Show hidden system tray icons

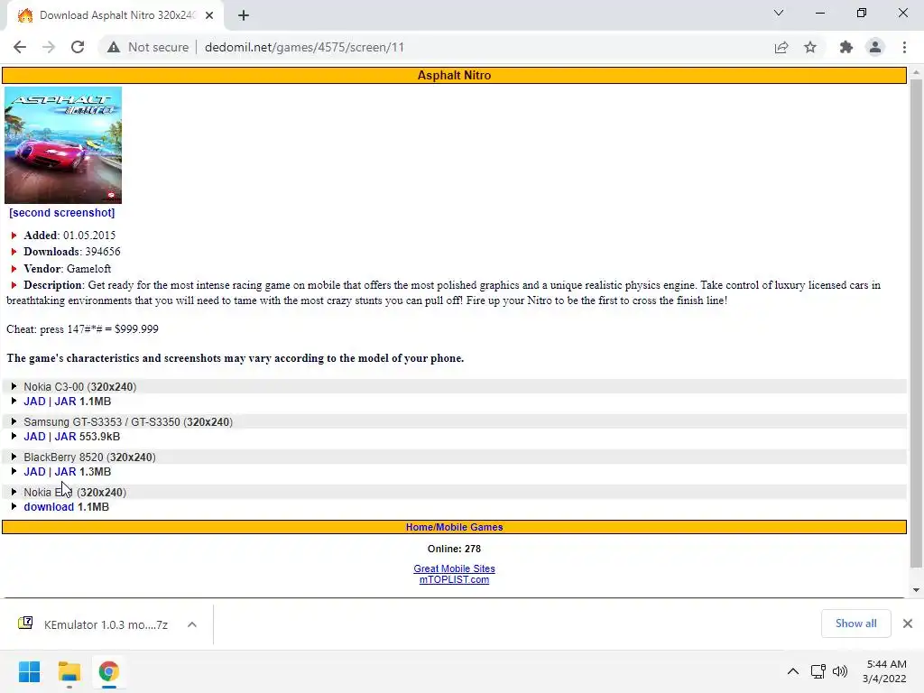point(793,671)
